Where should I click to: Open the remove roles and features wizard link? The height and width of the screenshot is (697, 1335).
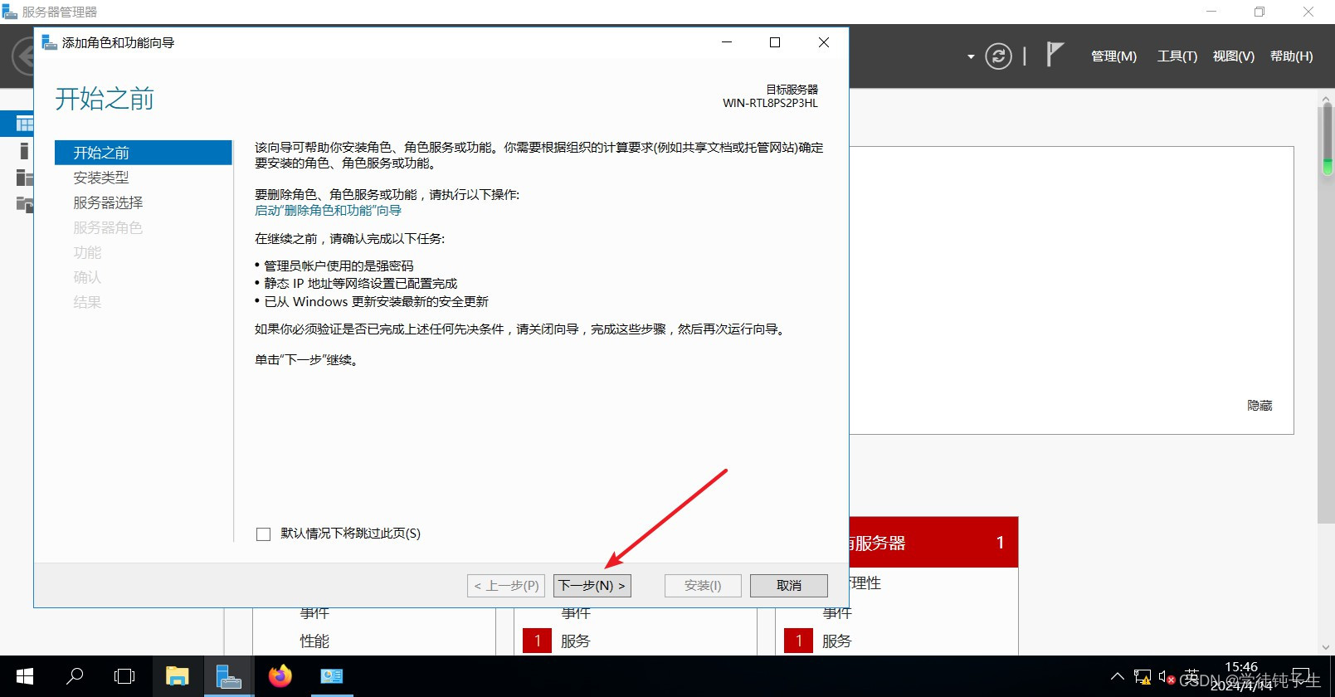tap(328, 211)
